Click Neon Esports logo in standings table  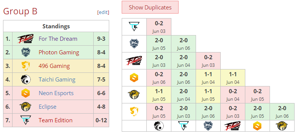tap(25, 93)
